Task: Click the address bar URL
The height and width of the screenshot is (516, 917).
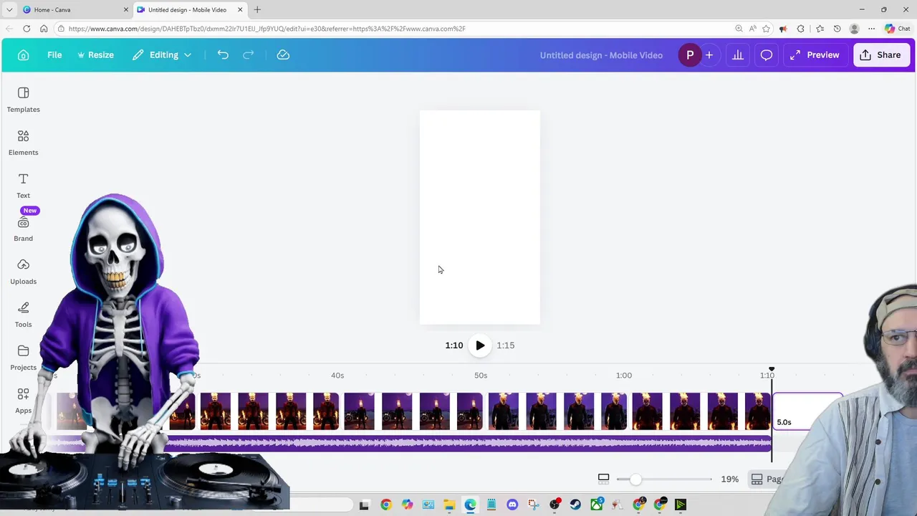Action: point(267,29)
